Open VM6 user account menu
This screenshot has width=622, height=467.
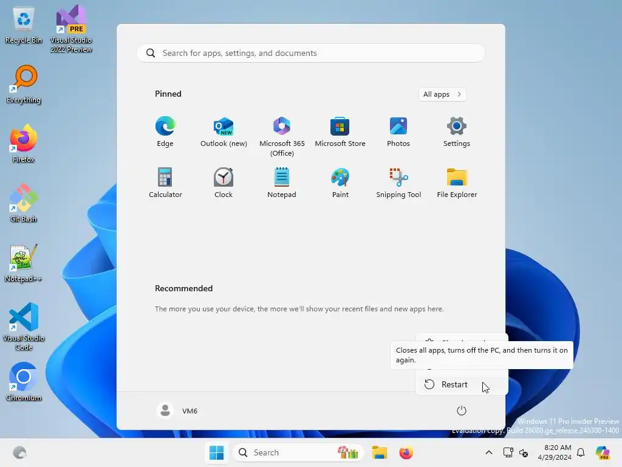(x=177, y=410)
